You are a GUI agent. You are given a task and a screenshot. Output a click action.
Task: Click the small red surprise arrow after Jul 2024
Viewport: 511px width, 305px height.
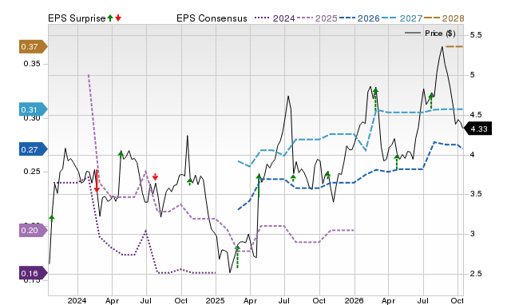click(x=155, y=177)
